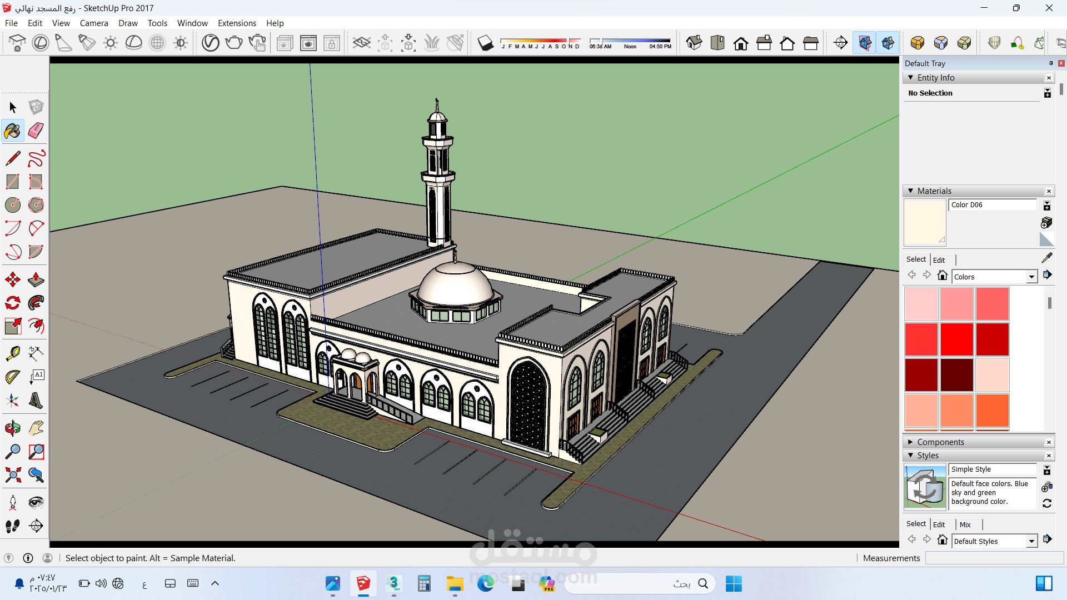Toggle shadows display on or off
The width and height of the screenshot is (1067, 600).
[x=485, y=43]
